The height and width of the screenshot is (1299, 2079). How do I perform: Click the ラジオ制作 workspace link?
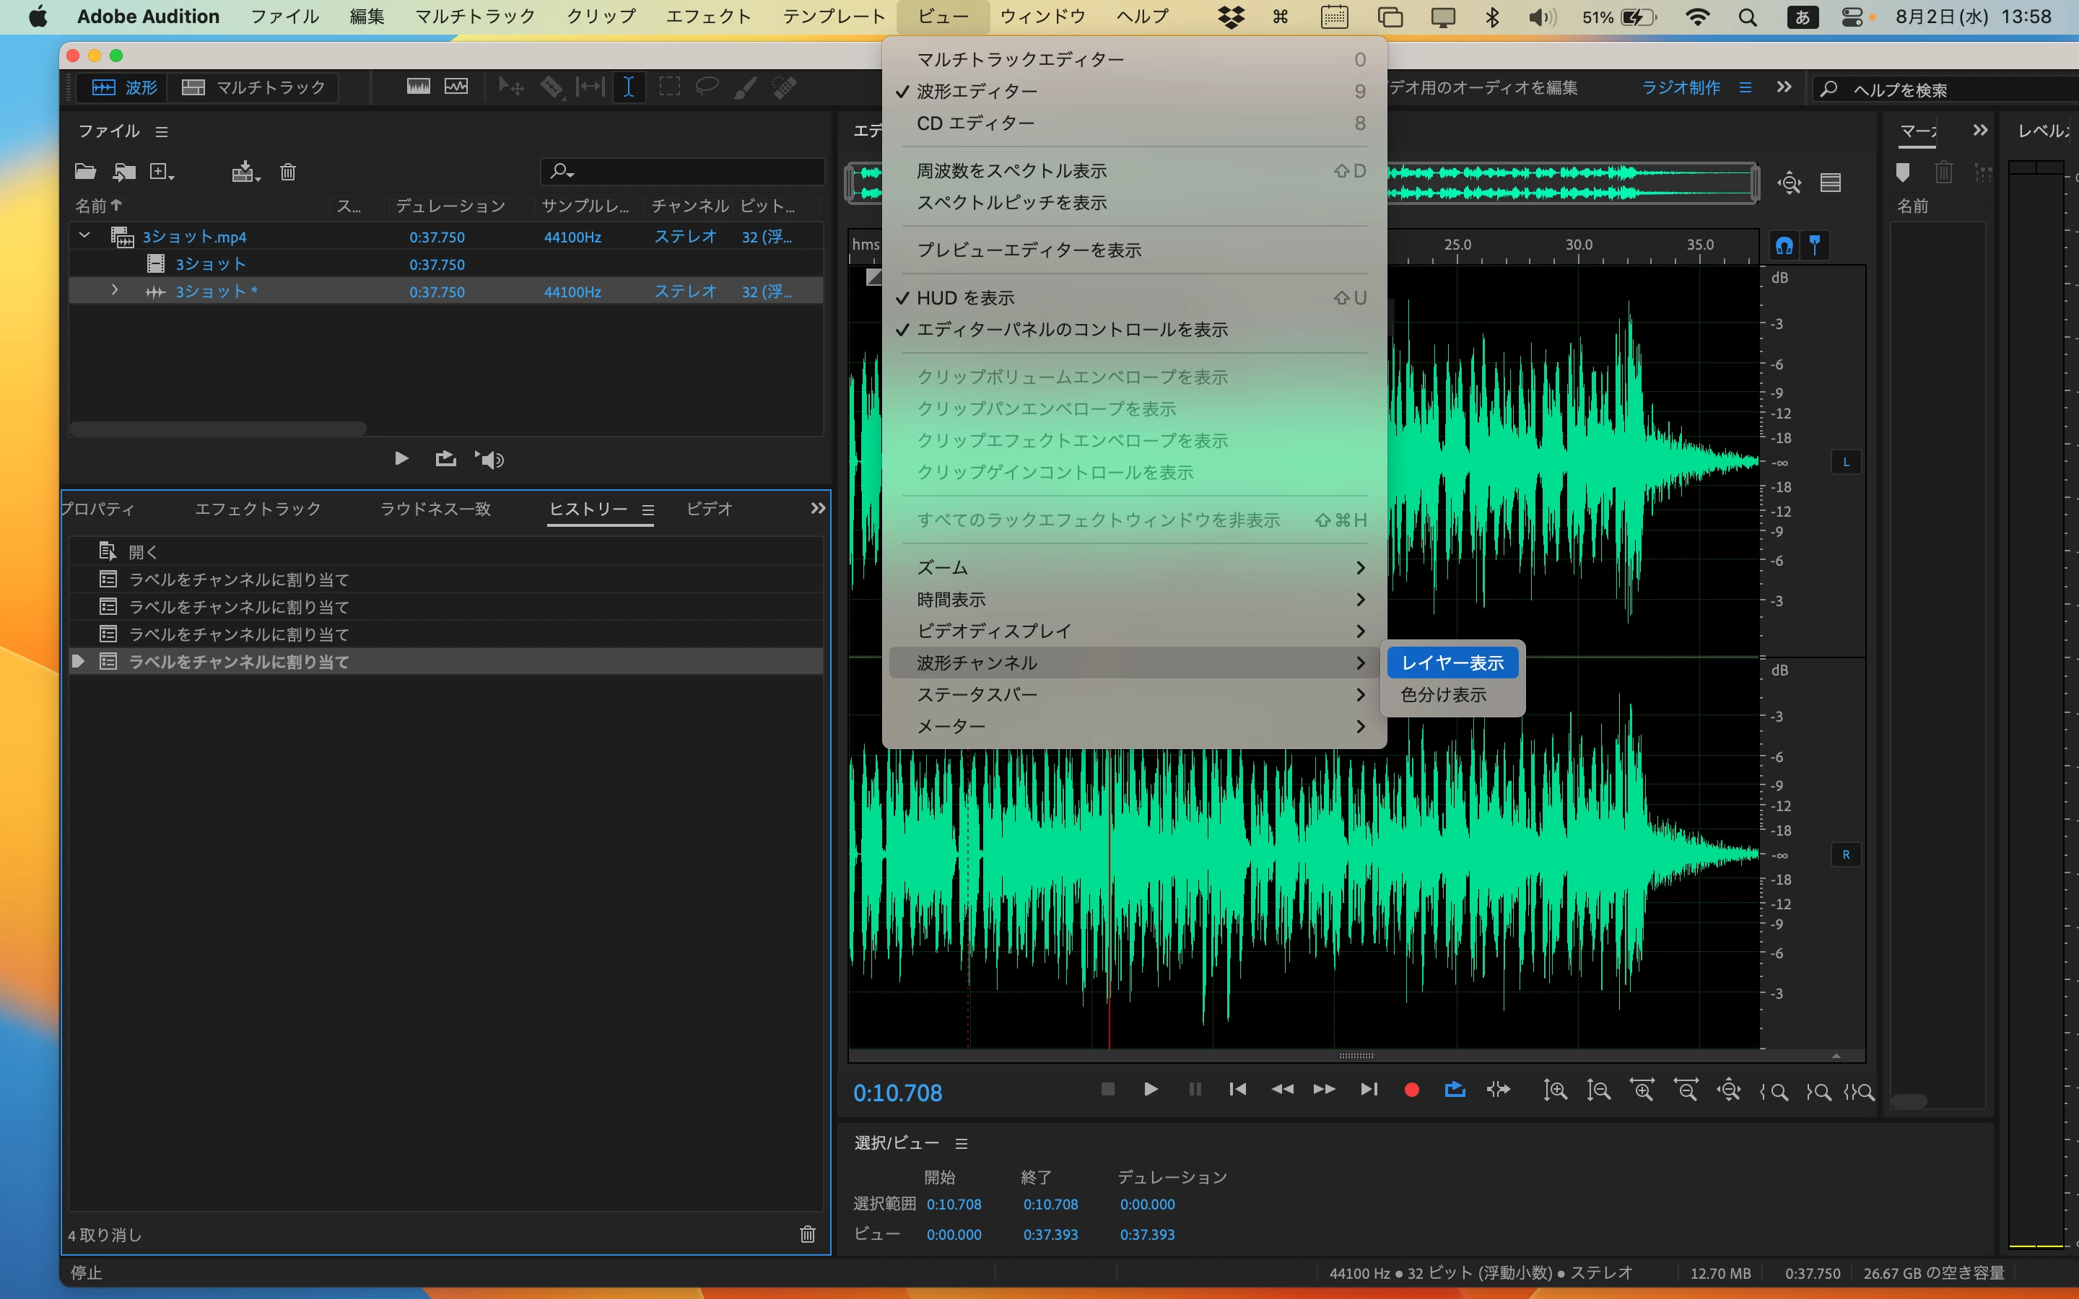tap(1680, 87)
